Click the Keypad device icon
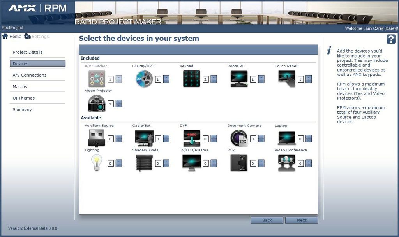399x237 pixels. coord(192,79)
